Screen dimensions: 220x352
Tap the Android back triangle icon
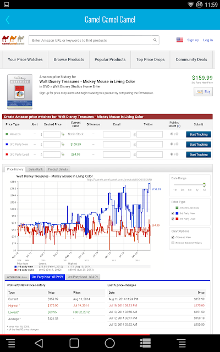click(x=39, y=343)
